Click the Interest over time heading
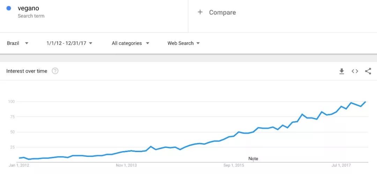The width and height of the screenshot is (377, 174). pyautogui.click(x=27, y=71)
